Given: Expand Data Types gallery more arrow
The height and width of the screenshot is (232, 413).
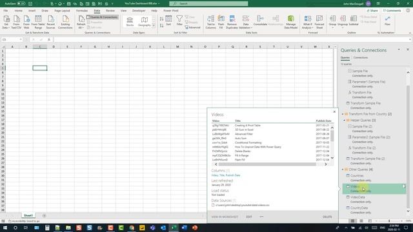Looking at the screenshot, I should point(154,26).
